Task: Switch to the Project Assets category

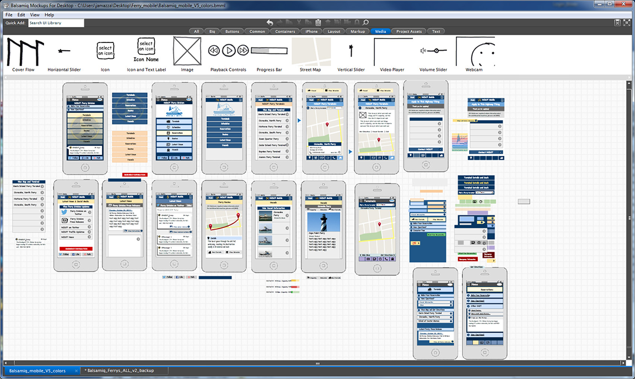Action: (x=408, y=31)
